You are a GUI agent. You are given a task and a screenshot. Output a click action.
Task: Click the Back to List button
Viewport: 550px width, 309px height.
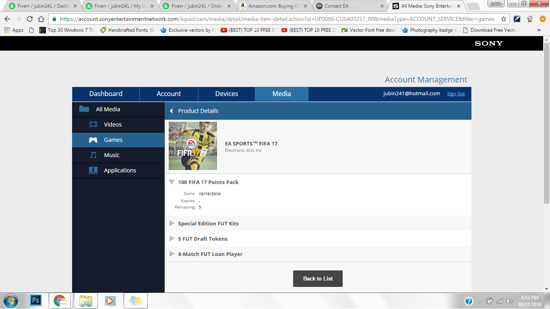318,278
